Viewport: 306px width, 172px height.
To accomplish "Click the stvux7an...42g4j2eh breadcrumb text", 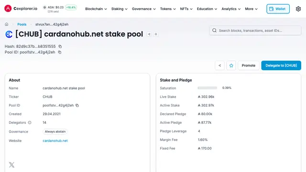I will coord(52,24).
